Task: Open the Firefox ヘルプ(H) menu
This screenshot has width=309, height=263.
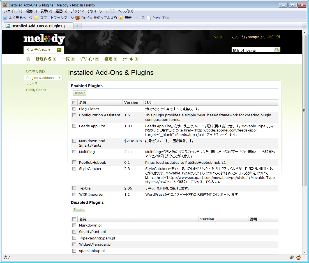Action: (x=125, y=11)
